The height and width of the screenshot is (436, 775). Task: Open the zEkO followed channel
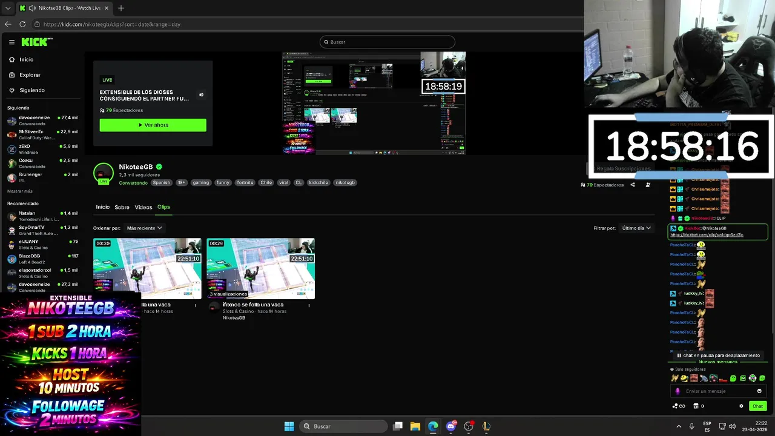(x=42, y=149)
